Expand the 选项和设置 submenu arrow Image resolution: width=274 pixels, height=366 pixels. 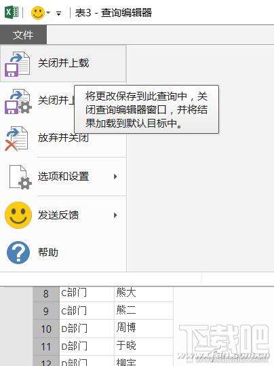115,177
